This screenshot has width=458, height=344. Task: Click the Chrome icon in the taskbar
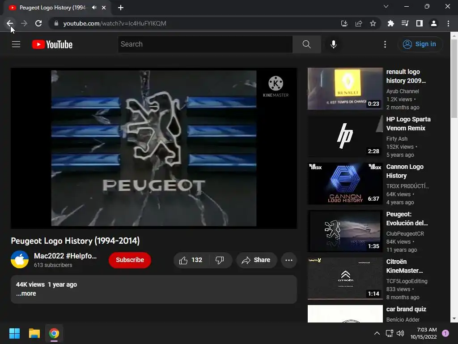click(x=54, y=333)
